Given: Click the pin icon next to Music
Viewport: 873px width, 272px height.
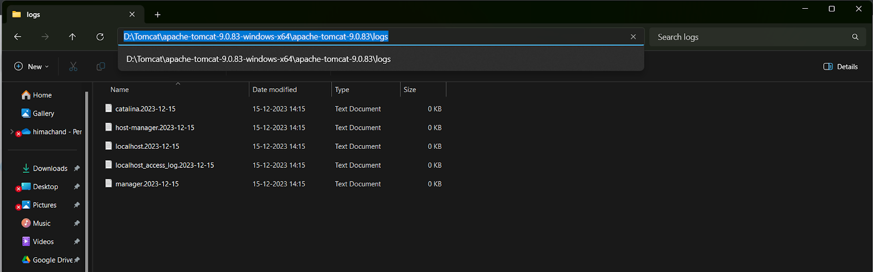Looking at the screenshot, I should point(77,223).
